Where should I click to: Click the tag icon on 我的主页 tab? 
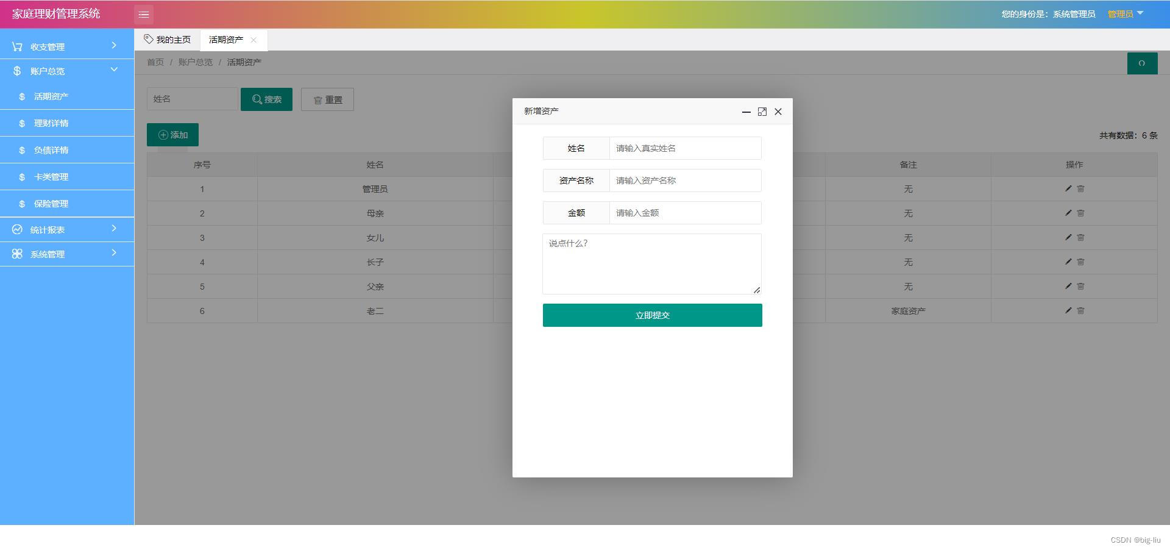coord(149,39)
